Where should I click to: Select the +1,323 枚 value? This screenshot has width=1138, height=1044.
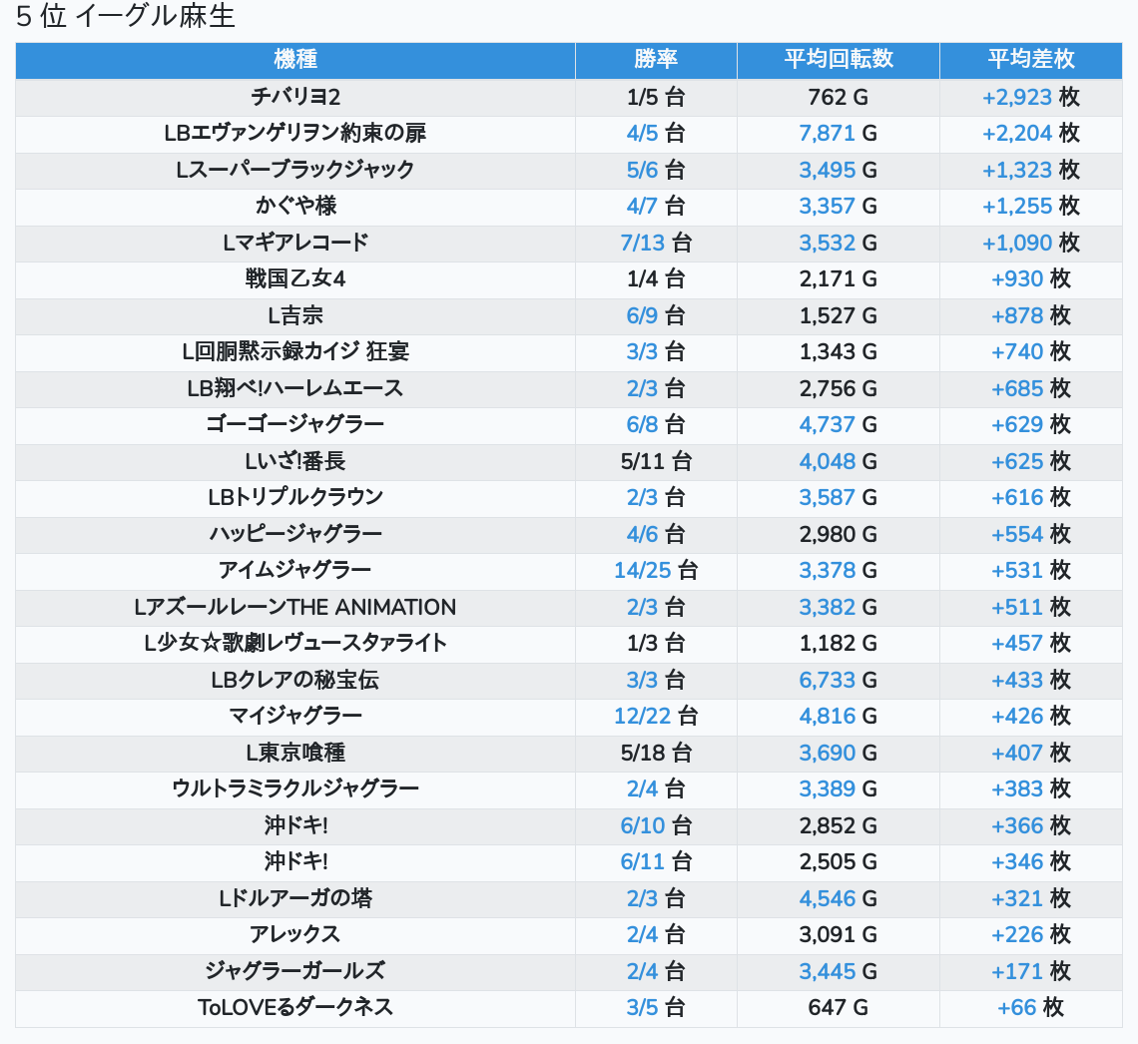(x=1030, y=170)
